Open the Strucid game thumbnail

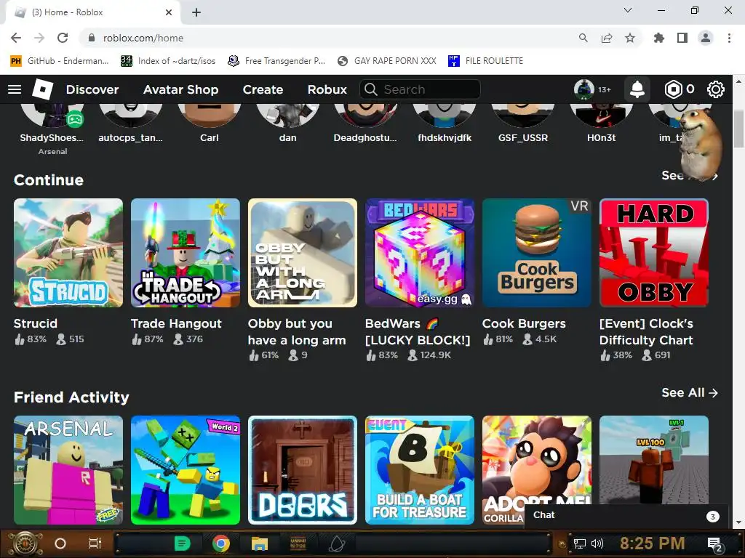(x=68, y=253)
